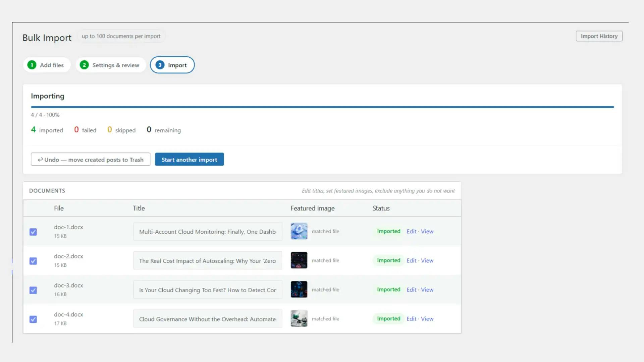Image resolution: width=644 pixels, height=362 pixels.
Task: Click the File column header
Action: 59,208
